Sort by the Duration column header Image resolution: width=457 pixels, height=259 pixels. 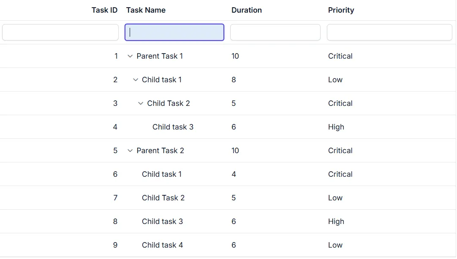(x=247, y=10)
